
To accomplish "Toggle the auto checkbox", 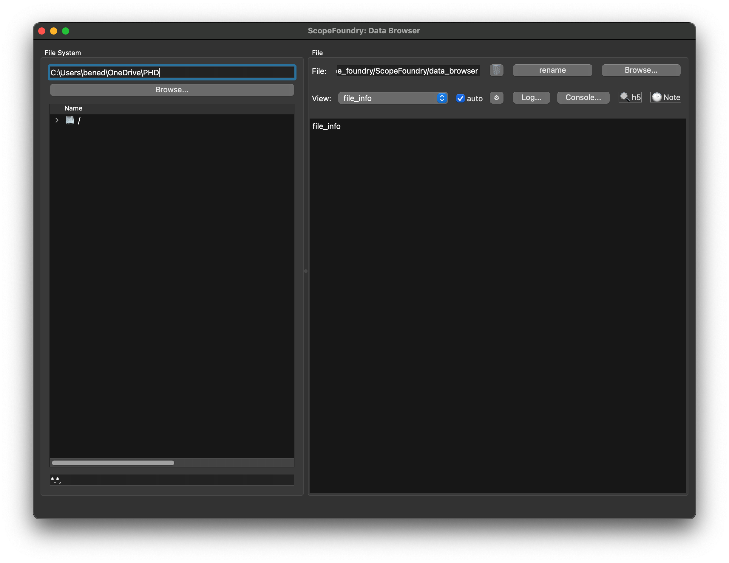I will click(x=460, y=98).
